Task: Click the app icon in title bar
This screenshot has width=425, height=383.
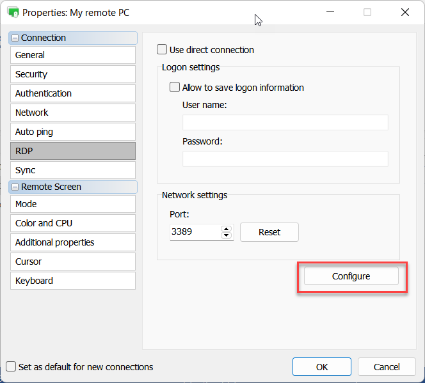Action: 13,12
